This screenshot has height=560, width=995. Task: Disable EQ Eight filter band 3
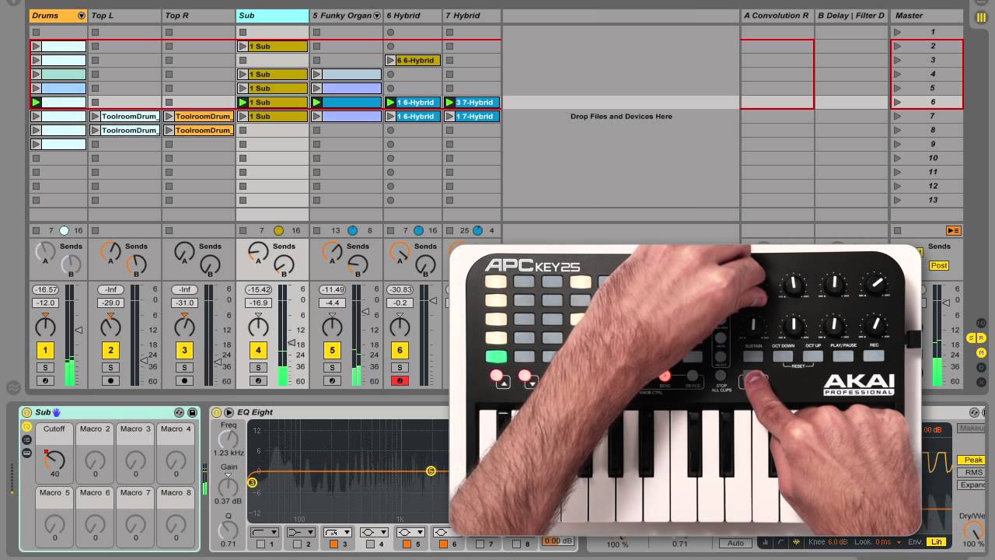pos(333,544)
